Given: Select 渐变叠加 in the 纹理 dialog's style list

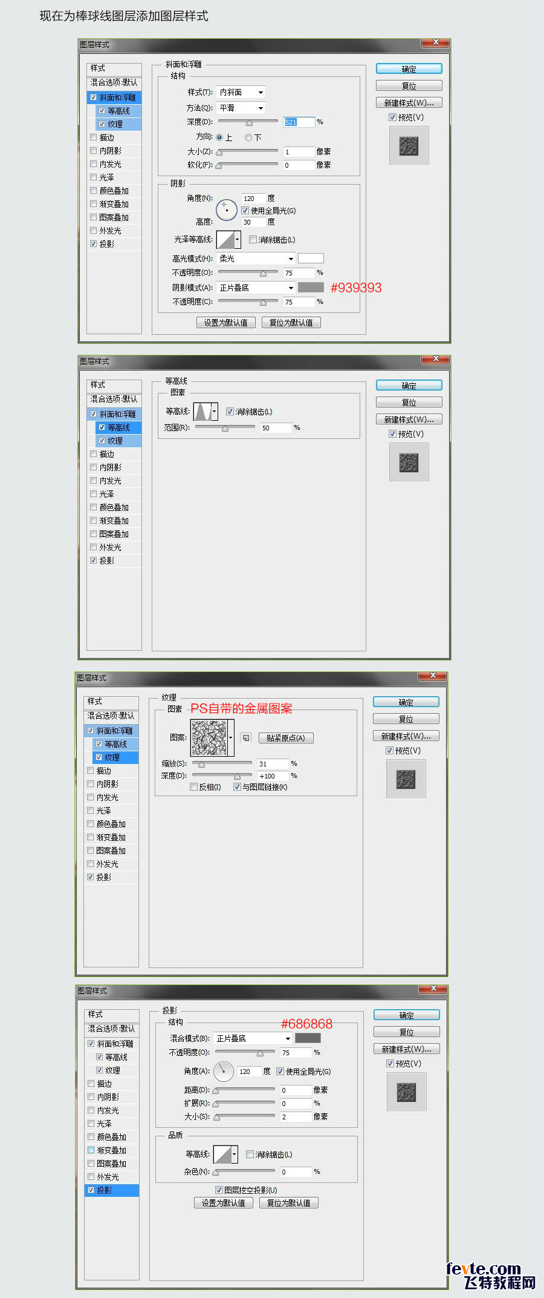Looking at the screenshot, I should [x=111, y=837].
